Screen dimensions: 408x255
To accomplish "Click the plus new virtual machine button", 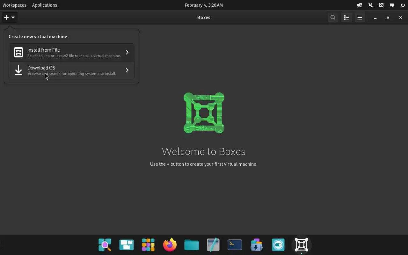I will tap(9, 18).
